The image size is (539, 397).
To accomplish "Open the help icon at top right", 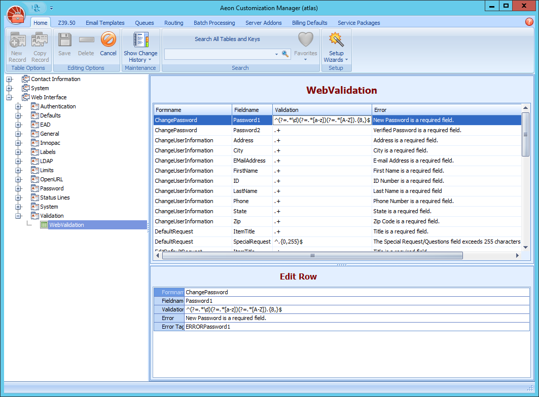I will click(529, 22).
